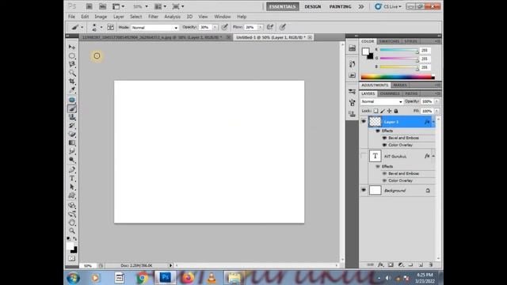Select the Gradient tool
Screen dimensions: 507x285
coord(72,142)
